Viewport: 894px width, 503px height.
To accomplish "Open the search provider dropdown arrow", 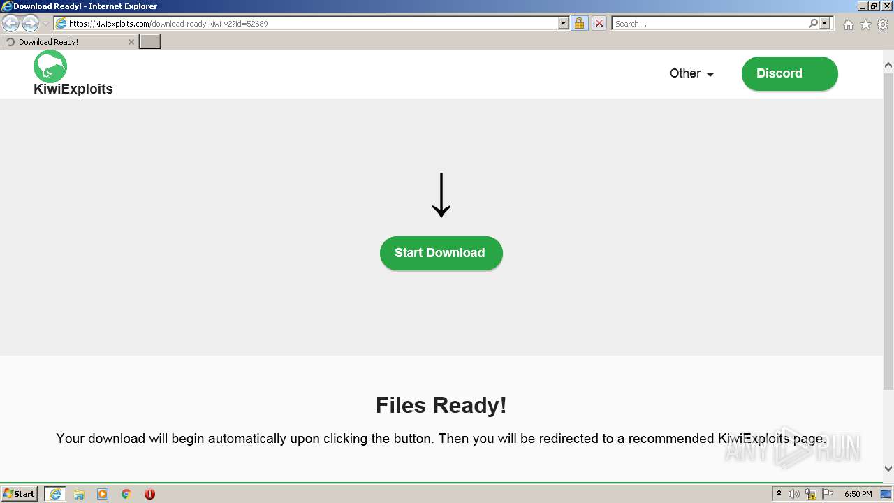I will tap(825, 23).
